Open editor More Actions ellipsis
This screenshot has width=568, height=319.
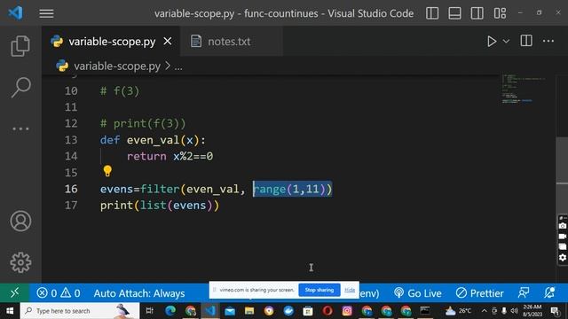[548, 41]
